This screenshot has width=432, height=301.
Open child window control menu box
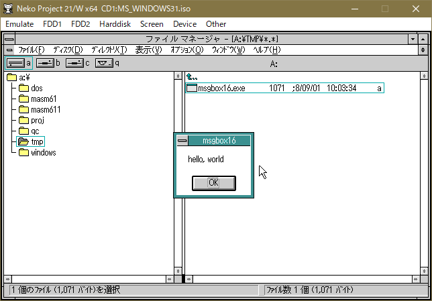(x=9, y=50)
